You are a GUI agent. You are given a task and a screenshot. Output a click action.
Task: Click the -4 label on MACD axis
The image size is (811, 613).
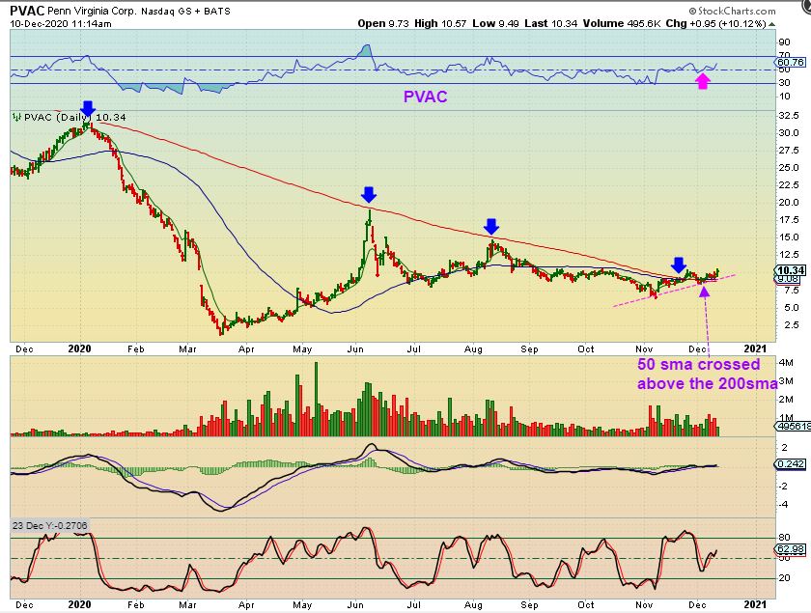coord(784,504)
